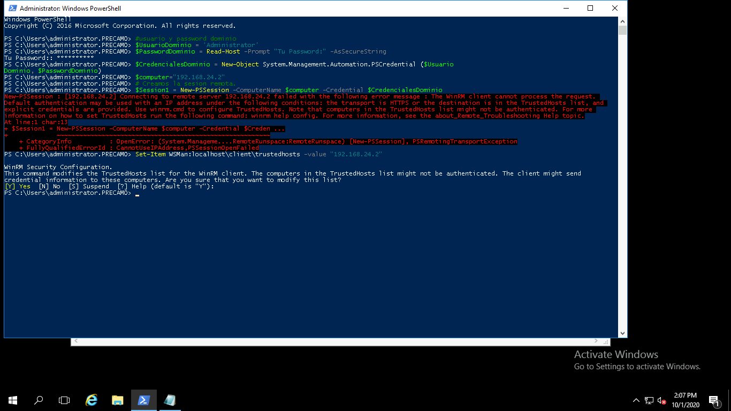Click the PowerShell prompt input line

[x=310, y=193]
